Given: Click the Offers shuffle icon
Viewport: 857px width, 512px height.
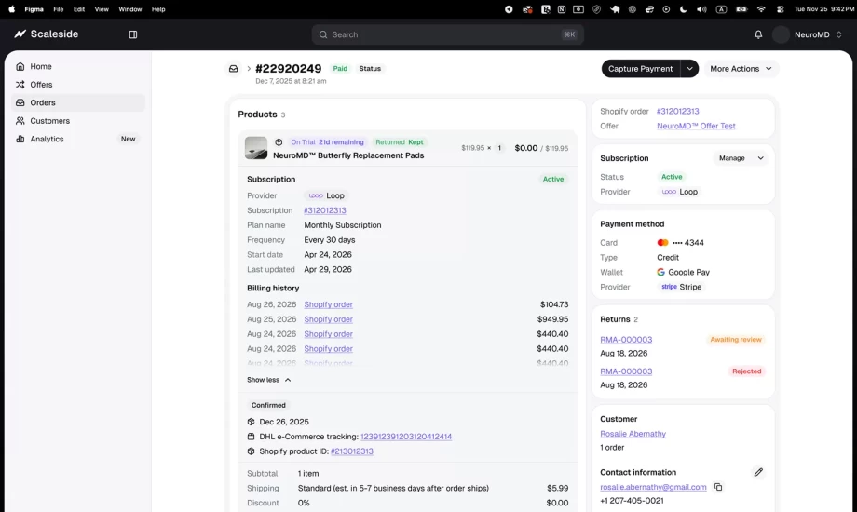Looking at the screenshot, I should pyautogui.click(x=20, y=84).
